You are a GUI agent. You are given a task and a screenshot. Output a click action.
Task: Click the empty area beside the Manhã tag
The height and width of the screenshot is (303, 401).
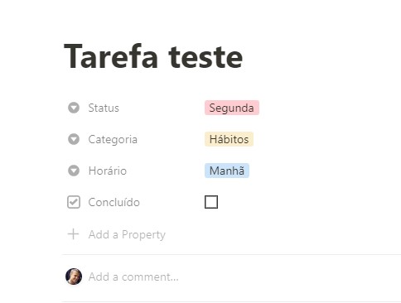(324, 171)
